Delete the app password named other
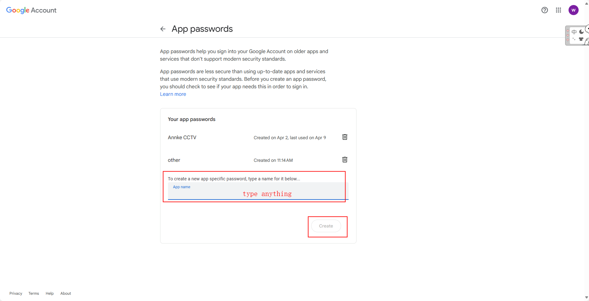The image size is (589, 301). pos(345,160)
